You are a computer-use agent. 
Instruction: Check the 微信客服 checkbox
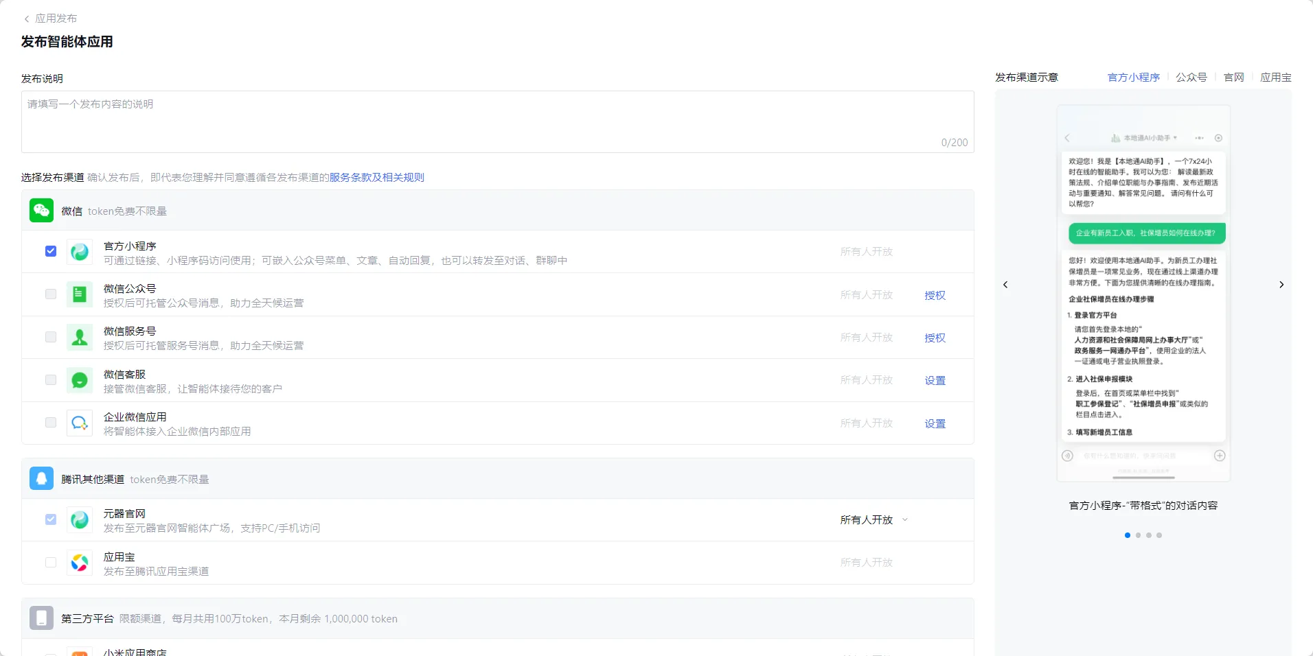tap(51, 380)
